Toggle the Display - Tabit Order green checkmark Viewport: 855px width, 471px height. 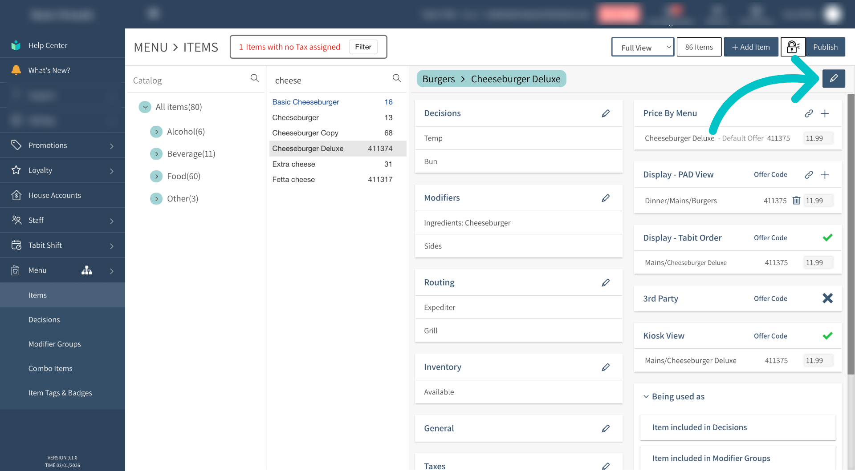click(827, 238)
